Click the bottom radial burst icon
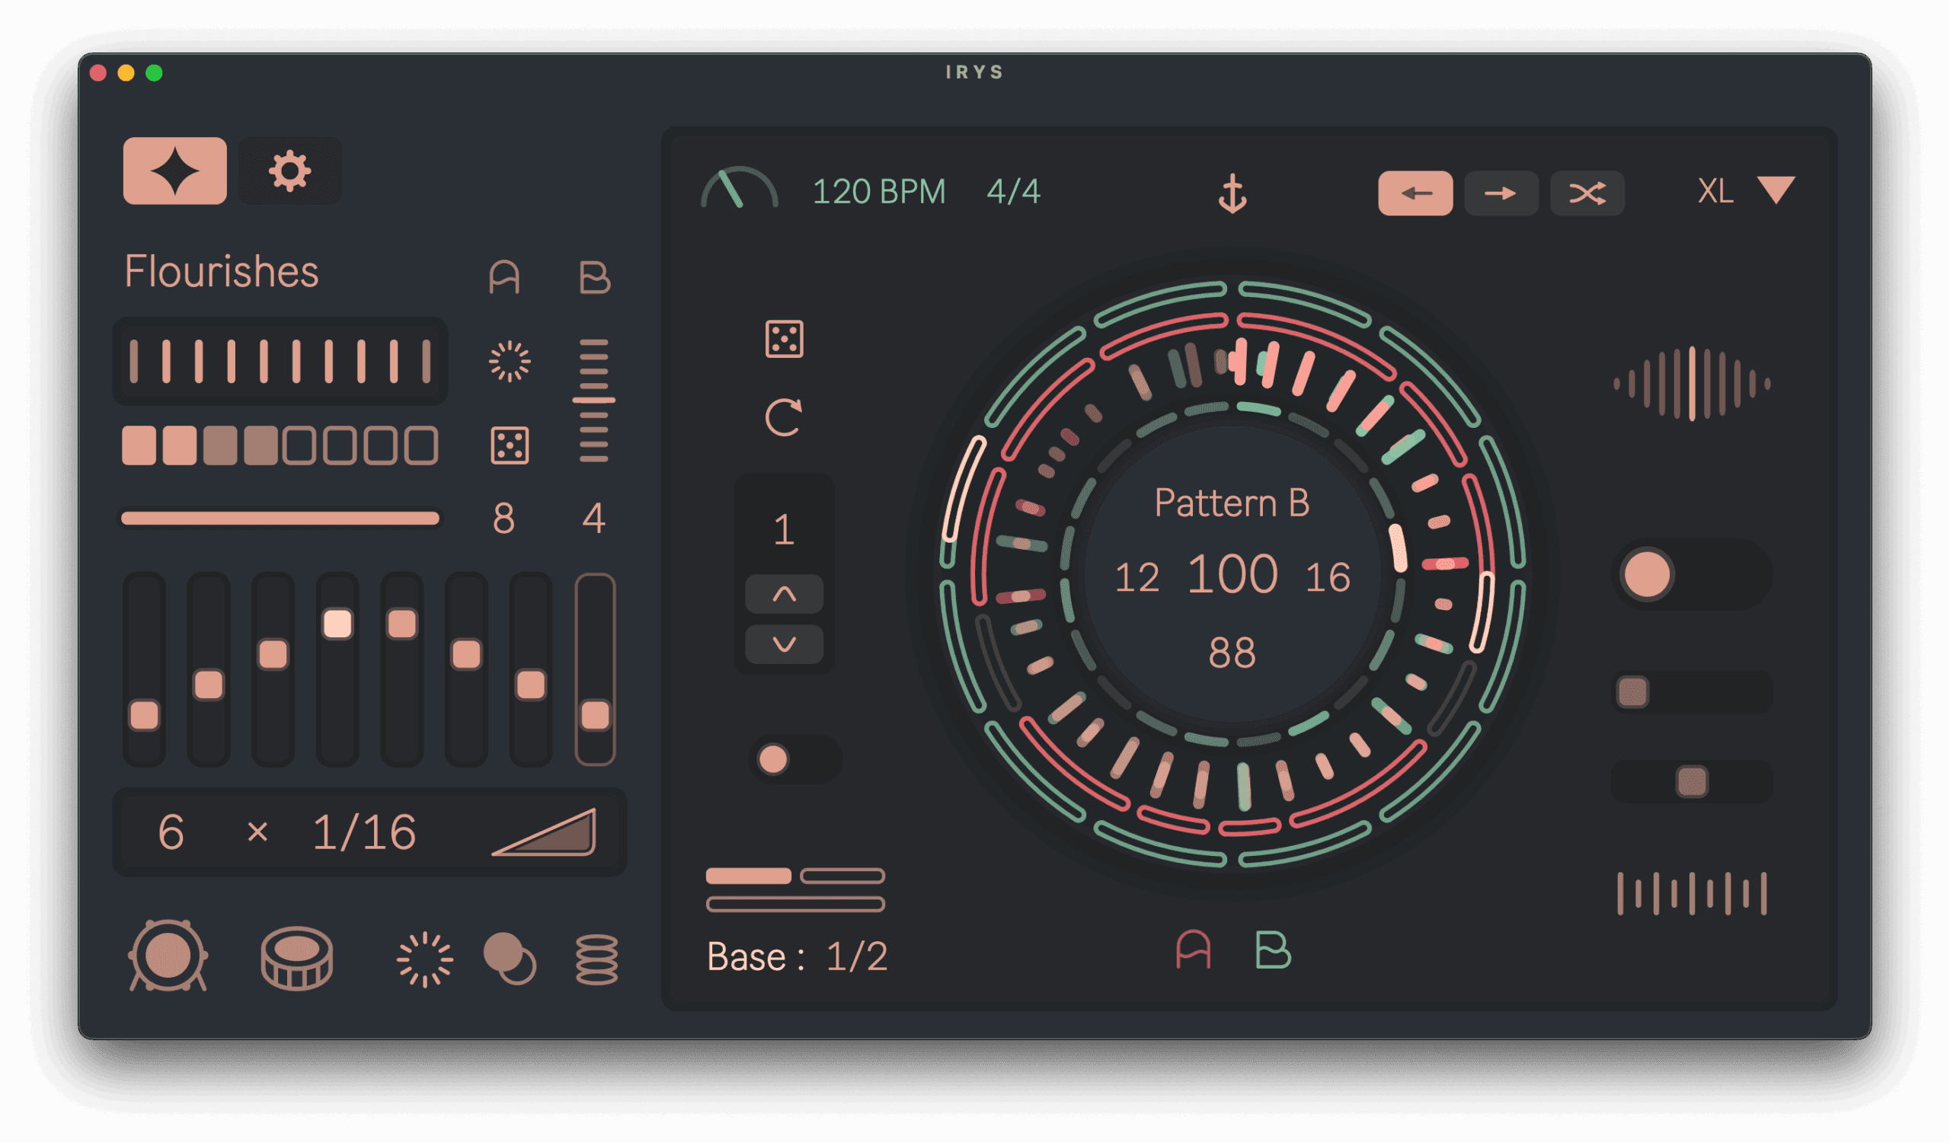This screenshot has height=1143, width=1950. click(425, 960)
